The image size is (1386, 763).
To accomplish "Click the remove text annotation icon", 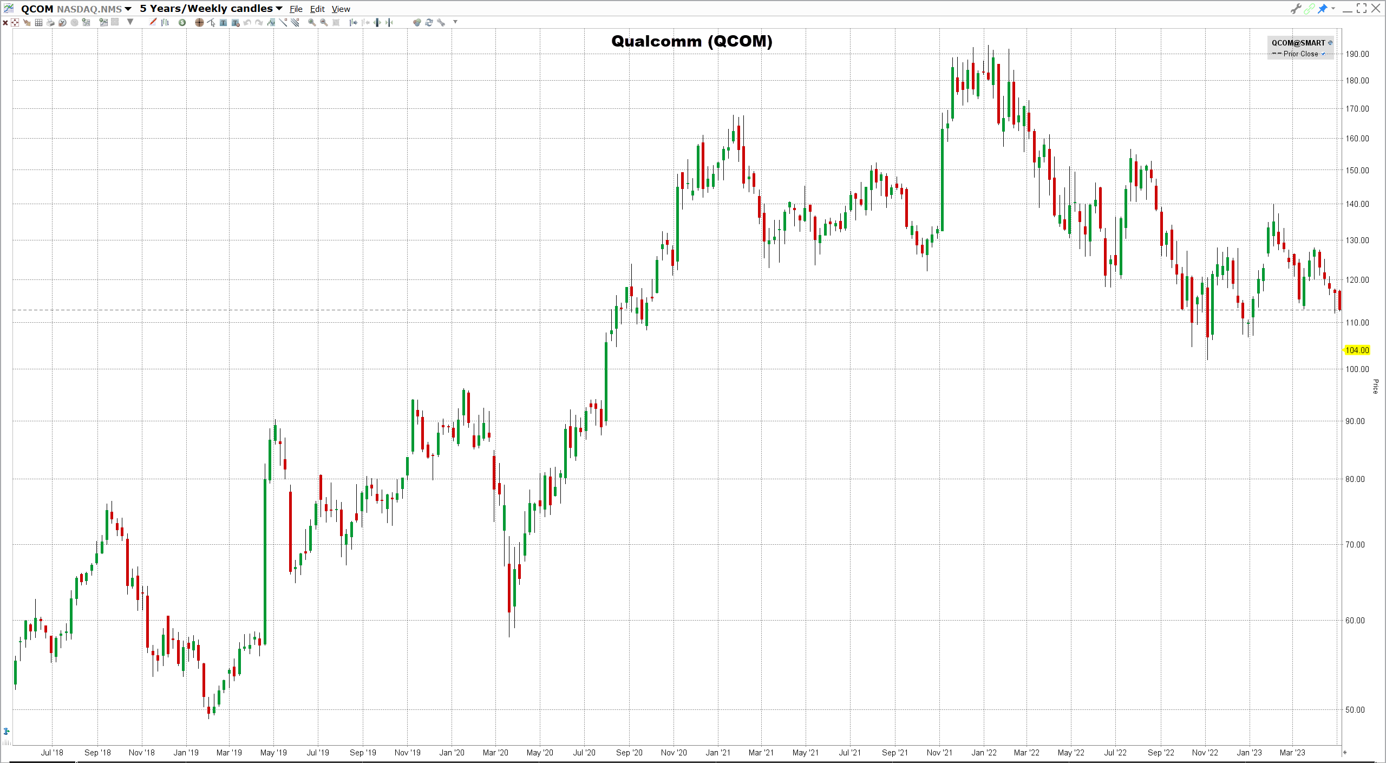I will coord(236,22).
